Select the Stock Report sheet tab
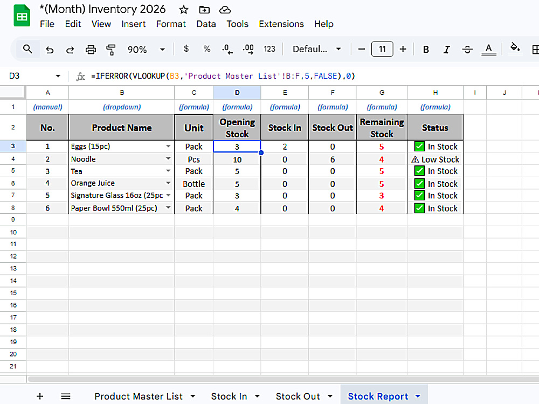539x404 pixels. point(378,396)
